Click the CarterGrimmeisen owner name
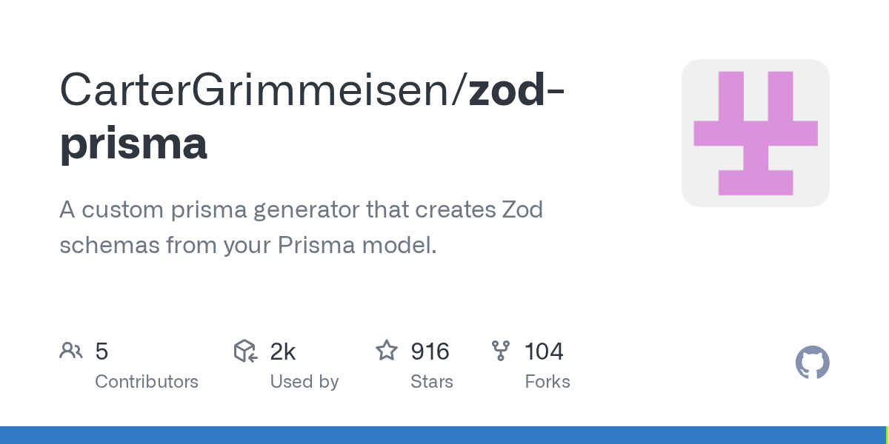 pyautogui.click(x=259, y=89)
